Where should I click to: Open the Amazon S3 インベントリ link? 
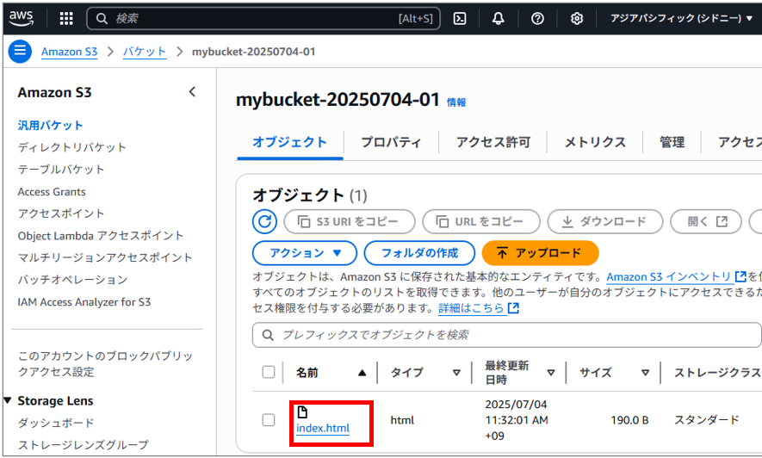[x=676, y=277]
